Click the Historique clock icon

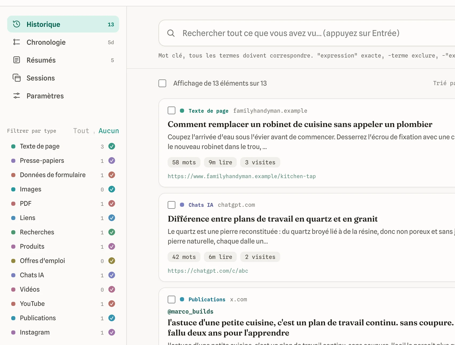pyautogui.click(x=17, y=24)
